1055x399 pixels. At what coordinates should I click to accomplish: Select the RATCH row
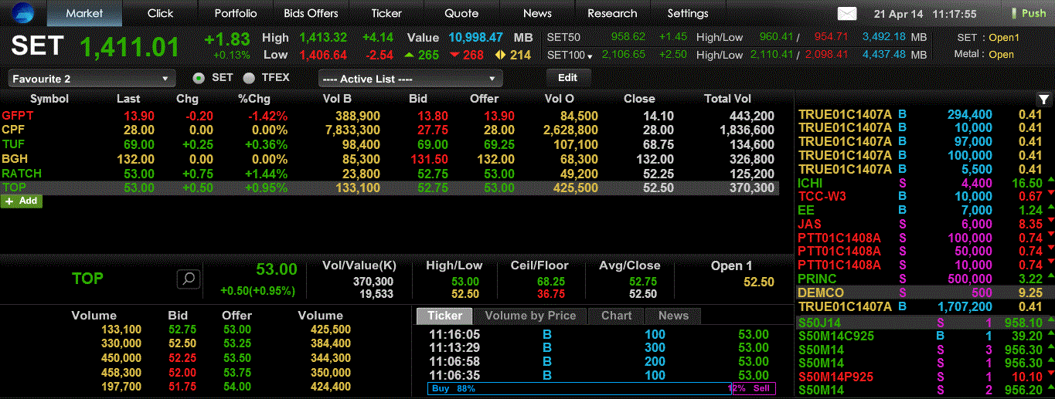(x=390, y=174)
